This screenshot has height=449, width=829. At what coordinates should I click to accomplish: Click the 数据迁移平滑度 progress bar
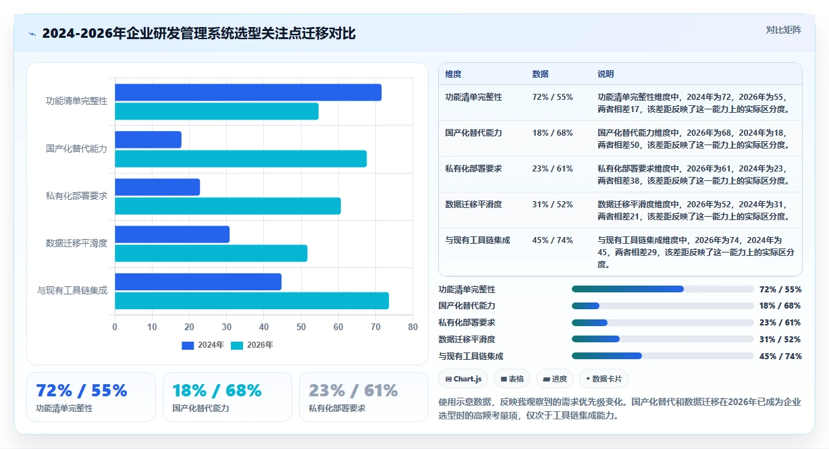[x=662, y=339]
